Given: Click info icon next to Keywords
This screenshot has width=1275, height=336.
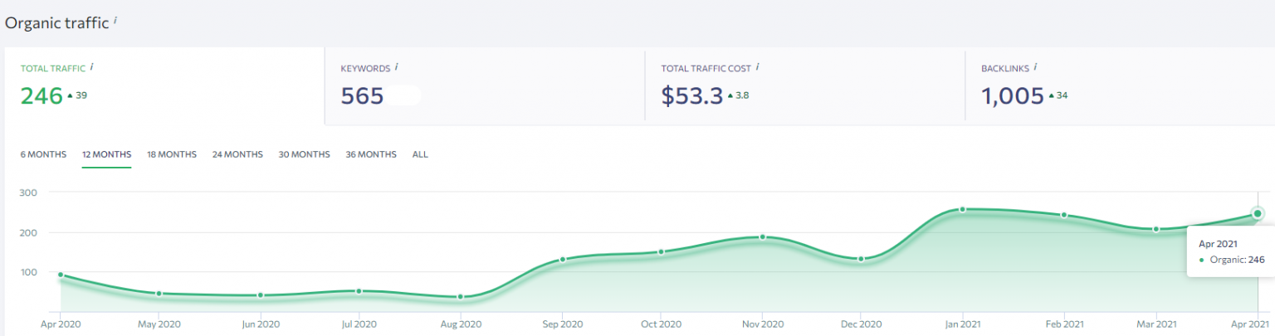Looking at the screenshot, I should [x=397, y=66].
